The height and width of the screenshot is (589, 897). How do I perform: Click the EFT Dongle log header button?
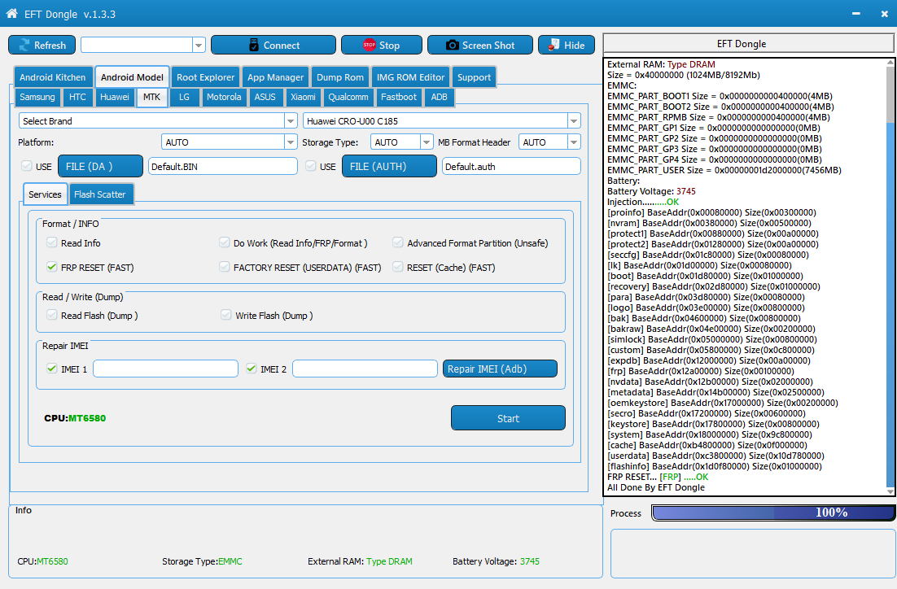point(749,44)
